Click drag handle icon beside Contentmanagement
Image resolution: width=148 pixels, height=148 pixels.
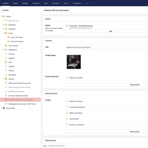[x=67, y=107]
